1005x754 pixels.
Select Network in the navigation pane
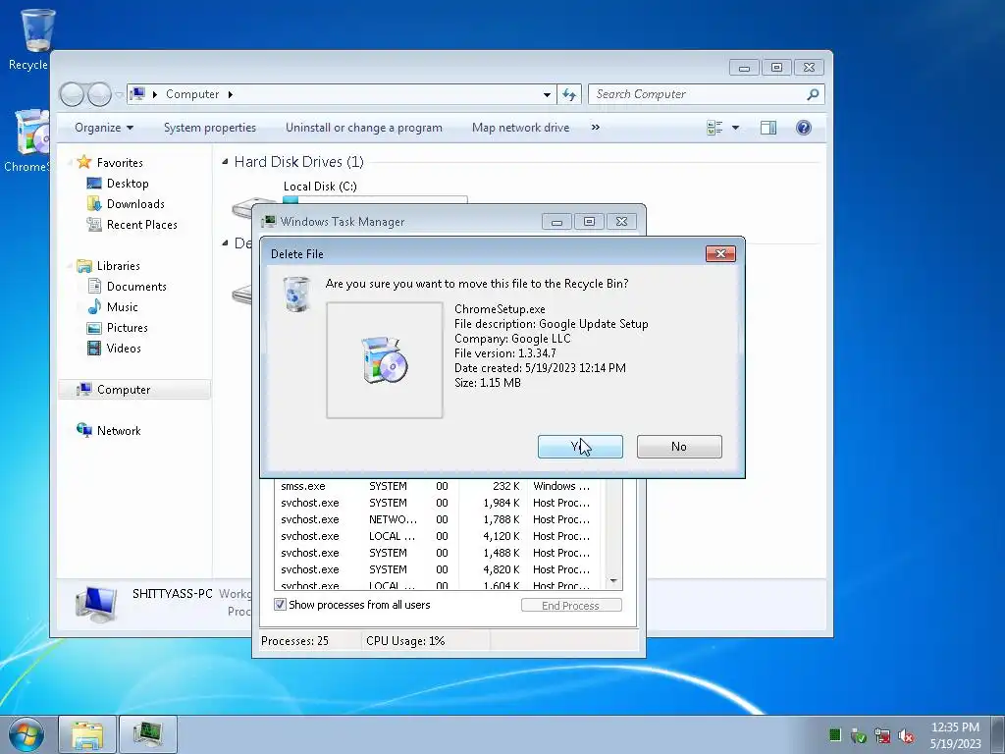[x=119, y=431]
